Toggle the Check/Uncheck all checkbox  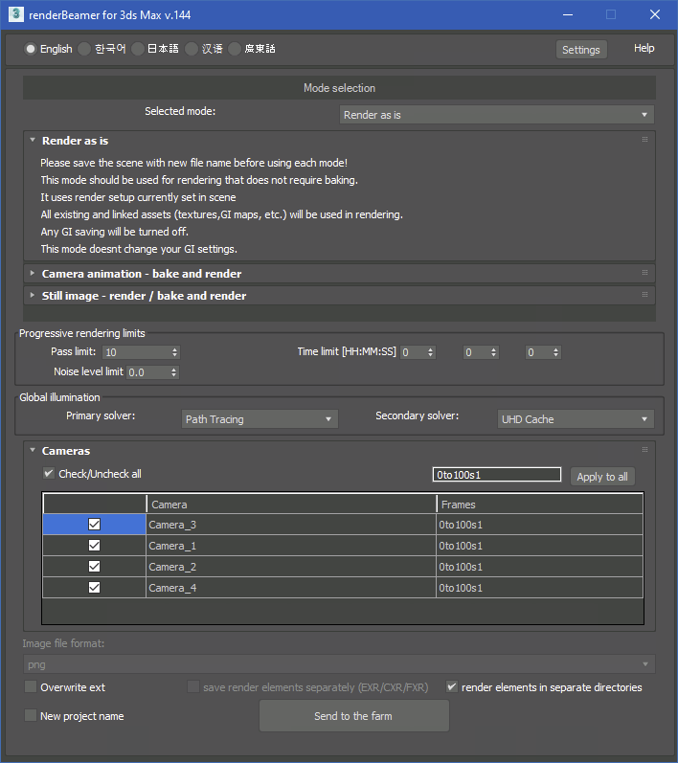[x=49, y=474]
